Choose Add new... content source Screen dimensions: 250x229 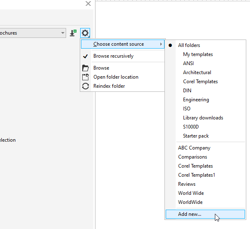point(190,214)
